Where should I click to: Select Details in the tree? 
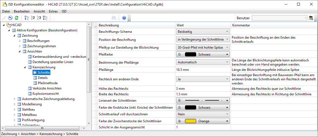pos(43,78)
